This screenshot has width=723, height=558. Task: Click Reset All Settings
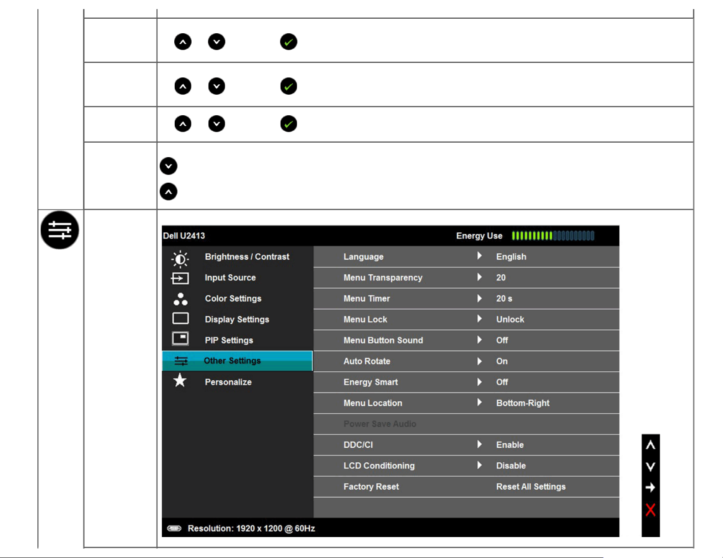pos(531,486)
